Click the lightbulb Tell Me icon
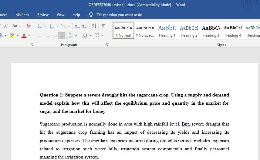This screenshot has height=160, width=260. coord(91,15)
